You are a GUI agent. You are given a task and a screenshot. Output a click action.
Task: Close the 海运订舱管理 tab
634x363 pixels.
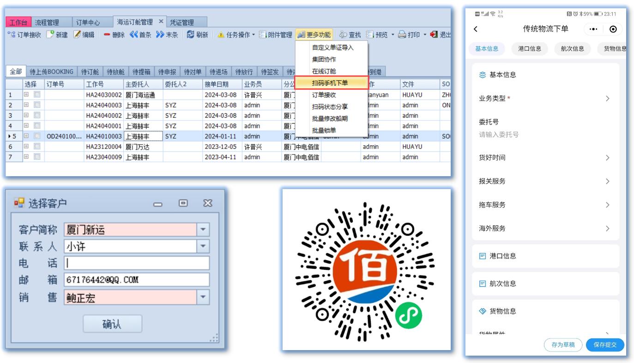point(161,22)
